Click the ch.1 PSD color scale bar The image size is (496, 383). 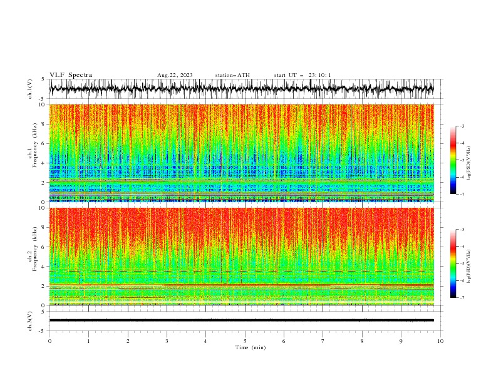tap(453, 160)
